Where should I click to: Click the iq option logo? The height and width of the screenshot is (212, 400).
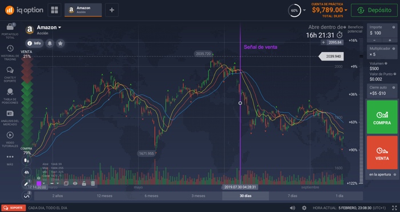[24, 10]
